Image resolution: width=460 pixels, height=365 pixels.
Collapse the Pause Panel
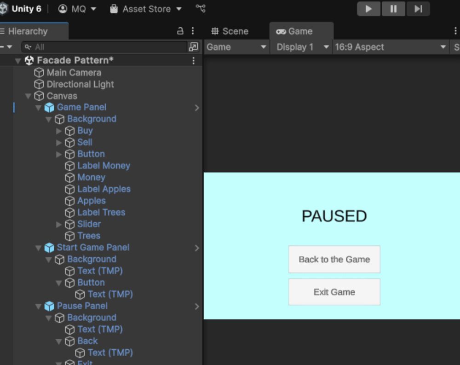point(38,307)
